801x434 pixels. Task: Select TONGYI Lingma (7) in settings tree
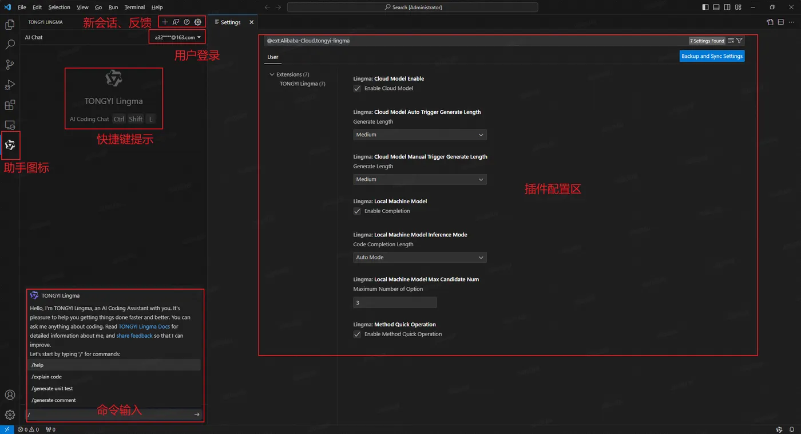(x=303, y=84)
